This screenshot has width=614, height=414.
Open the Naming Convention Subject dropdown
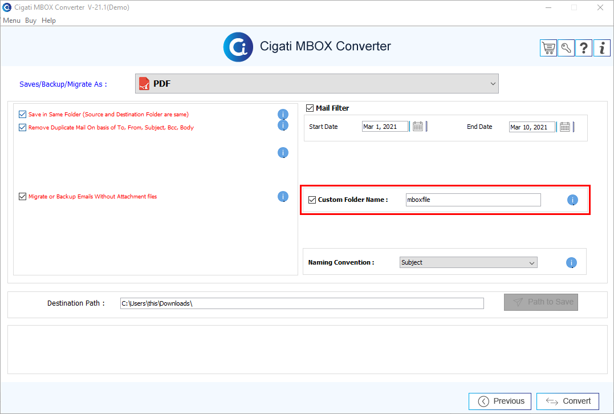pos(468,262)
